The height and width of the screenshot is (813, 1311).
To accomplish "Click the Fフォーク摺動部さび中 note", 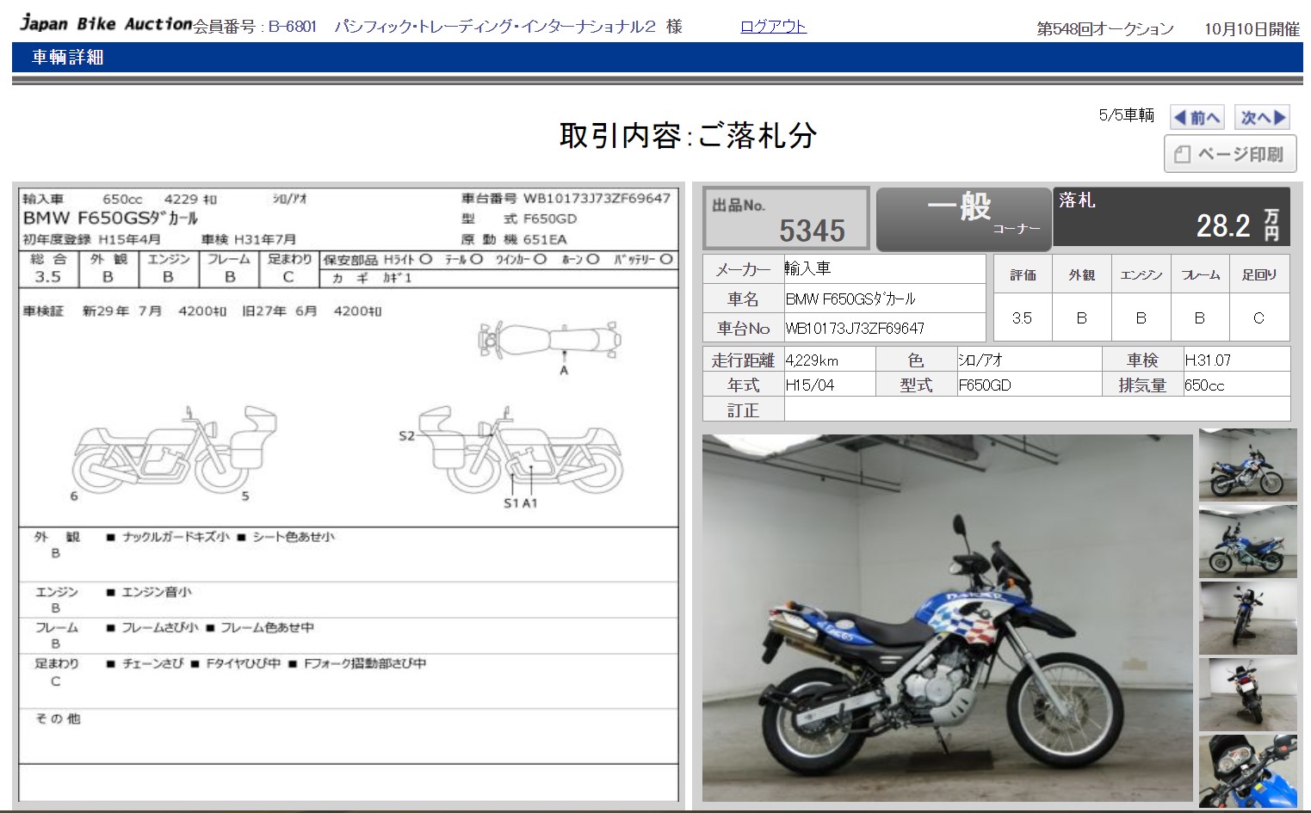I will click(365, 663).
